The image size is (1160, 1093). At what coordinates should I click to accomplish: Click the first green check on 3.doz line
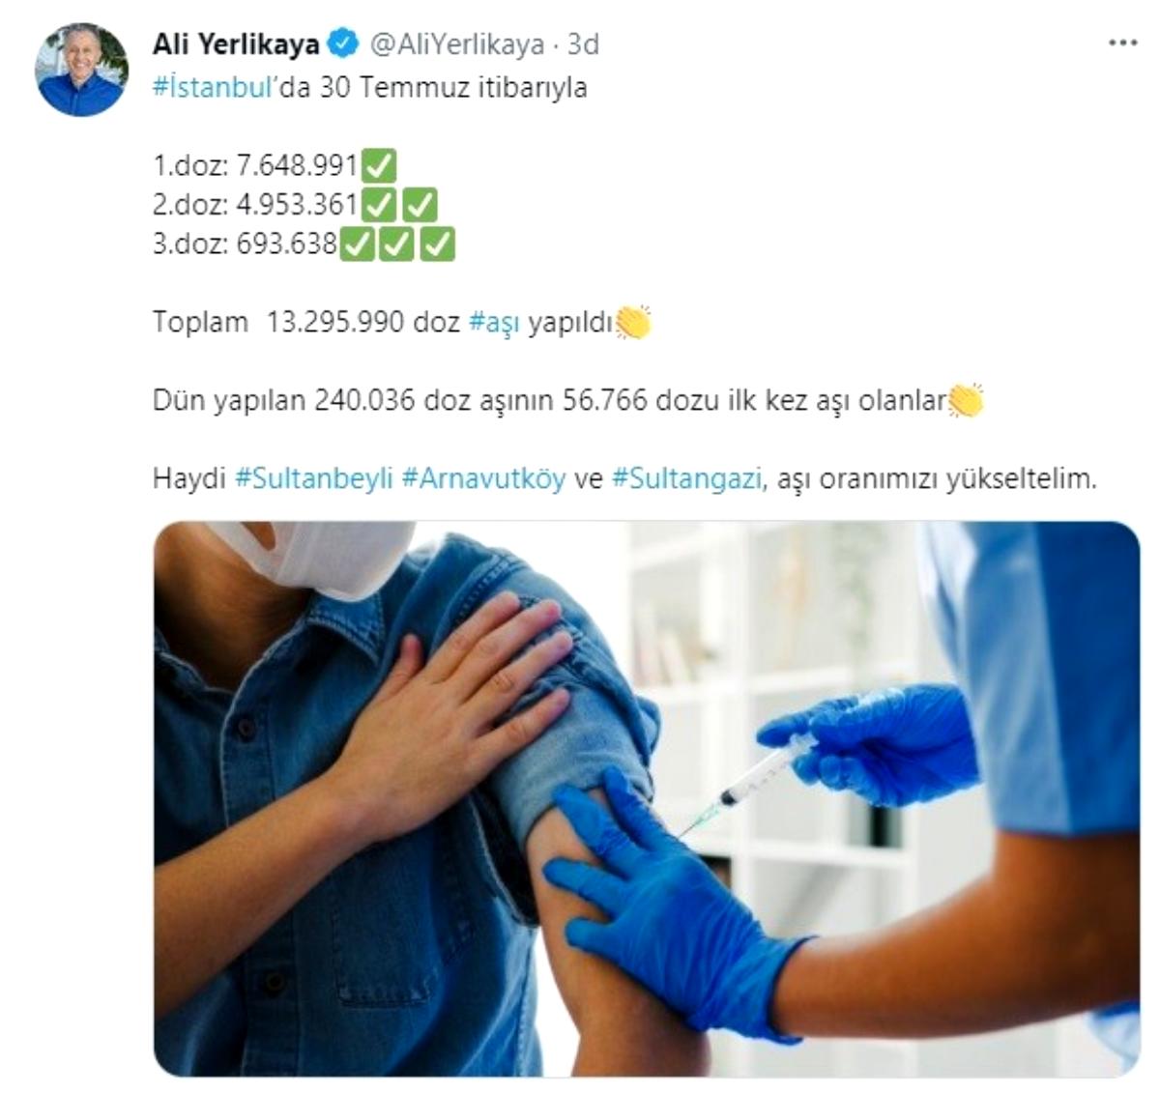pos(358,244)
